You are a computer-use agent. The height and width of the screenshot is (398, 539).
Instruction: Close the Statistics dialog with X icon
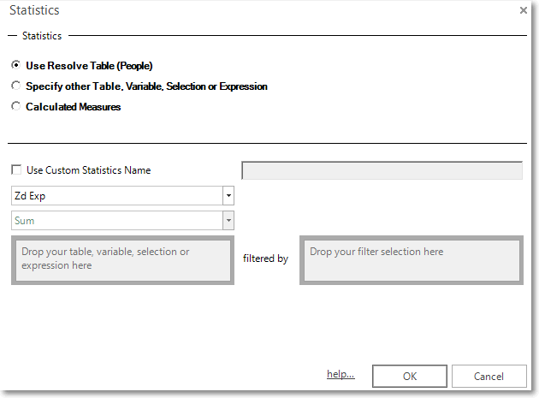pos(524,10)
